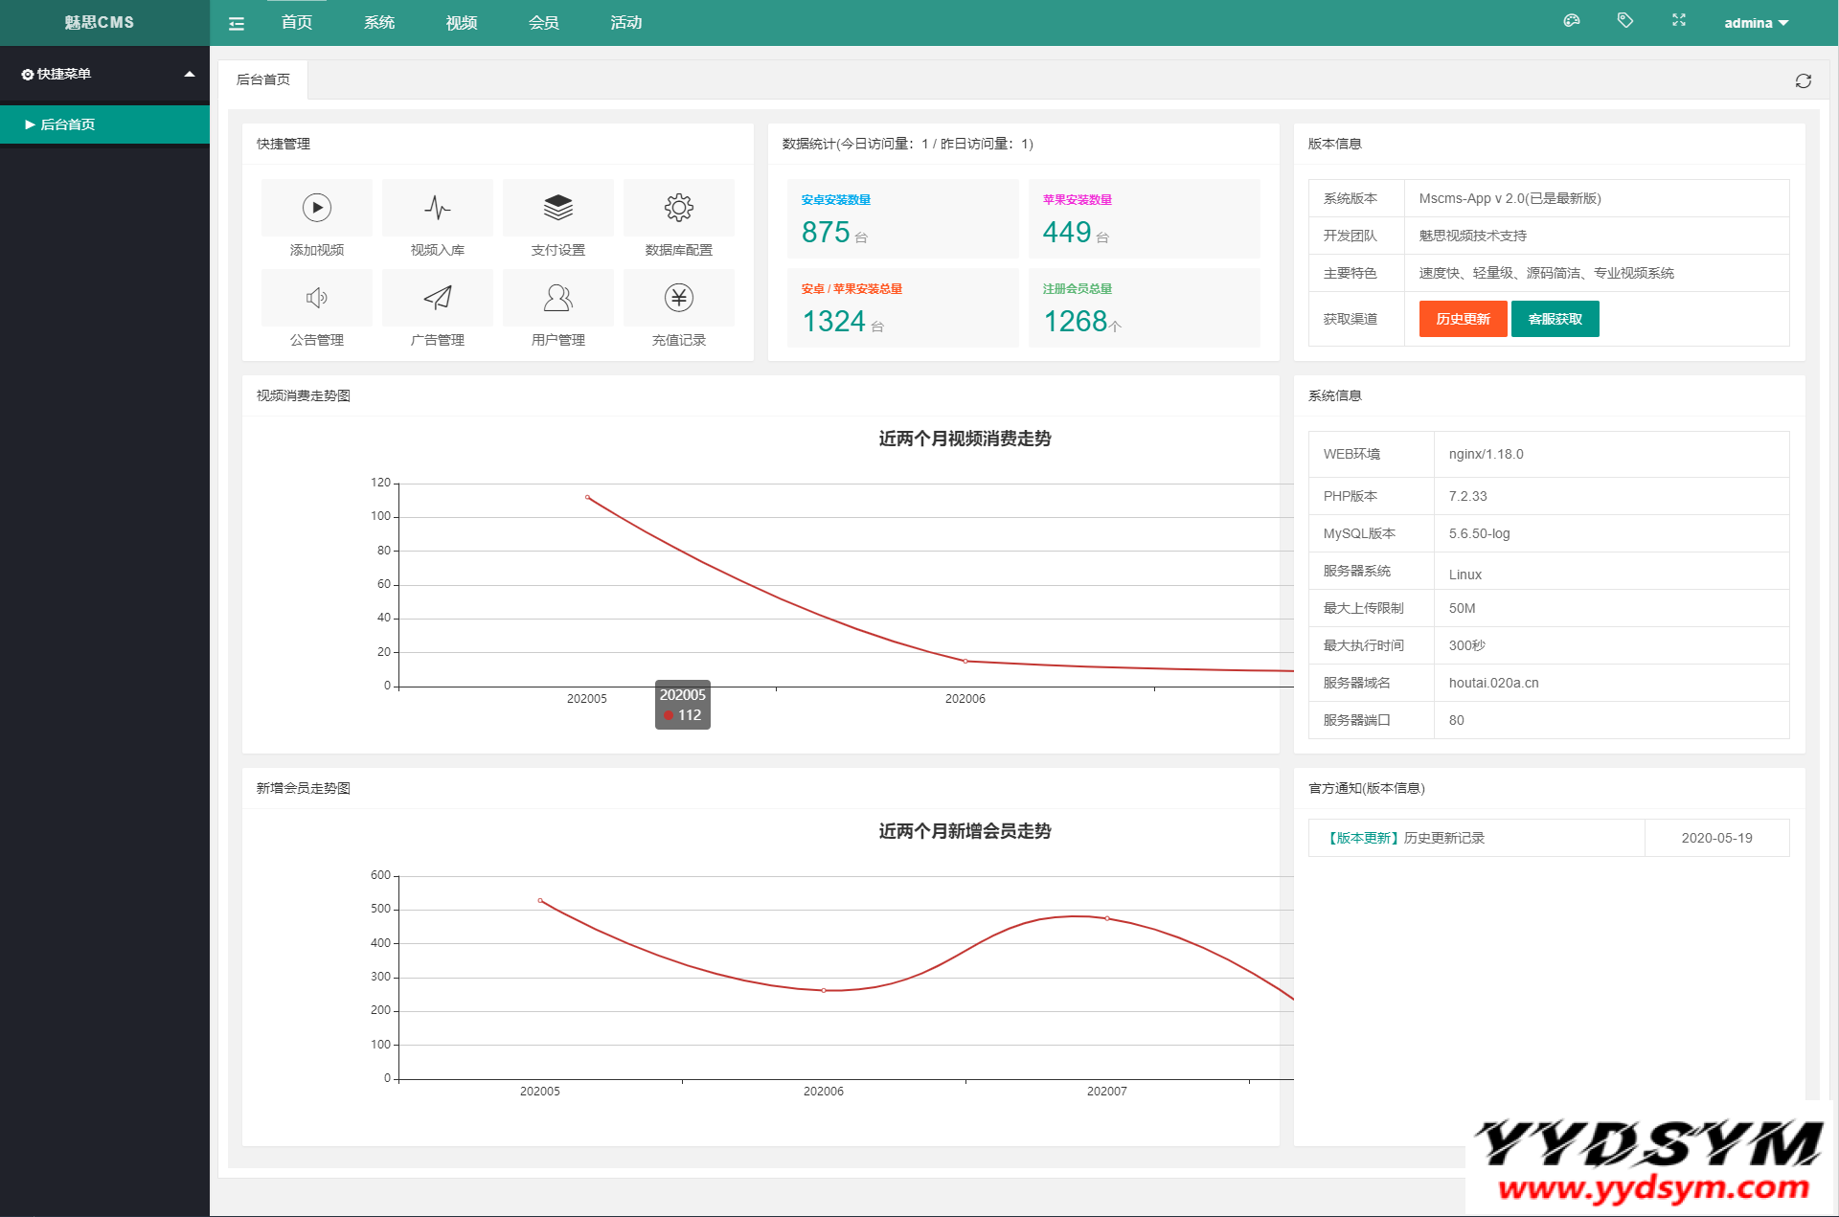Select 后台首页 in sidebar tree
This screenshot has width=1839, height=1217.
pyautogui.click(x=67, y=124)
